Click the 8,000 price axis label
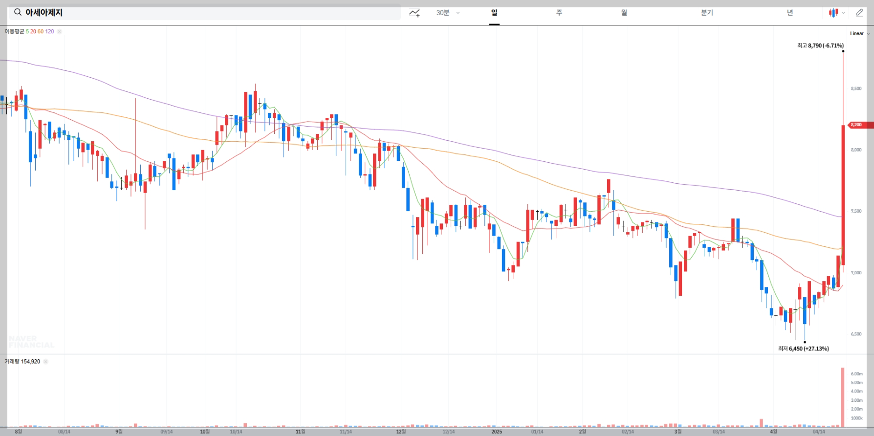Viewport: 874px width, 436px height. (x=856, y=150)
